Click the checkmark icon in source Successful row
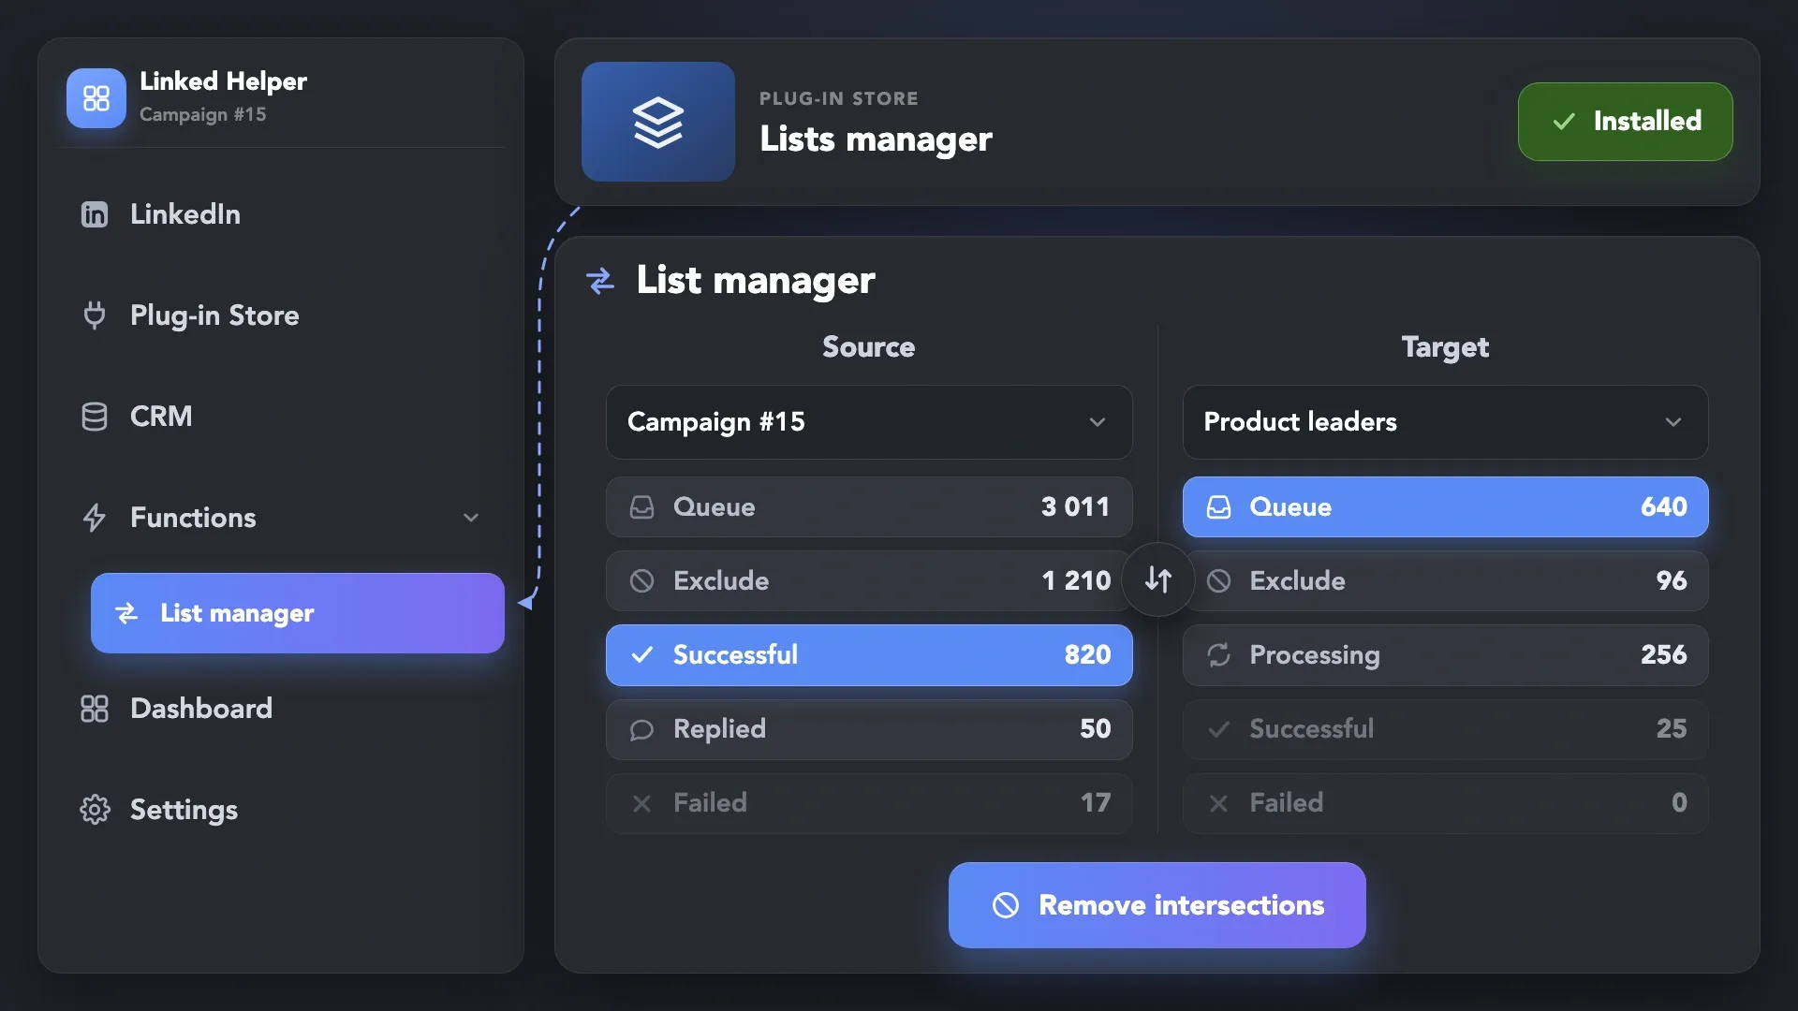The image size is (1798, 1011). coord(642,655)
